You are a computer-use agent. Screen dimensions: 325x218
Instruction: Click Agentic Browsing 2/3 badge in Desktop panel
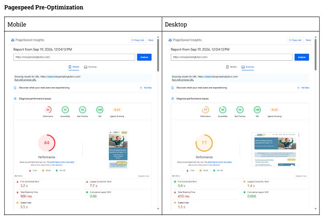pyautogui.click(x=275, y=110)
